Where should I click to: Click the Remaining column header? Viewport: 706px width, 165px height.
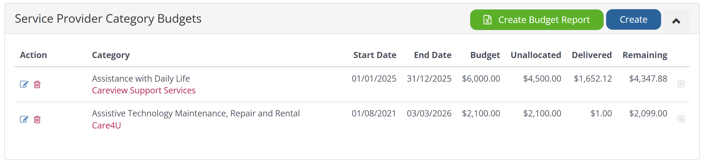coord(645,55)
